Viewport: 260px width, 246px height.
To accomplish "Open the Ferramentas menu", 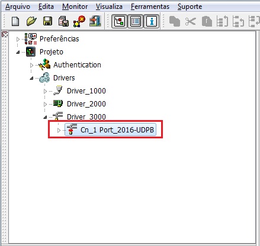I will pyautogui.click(x=150, y=7).
